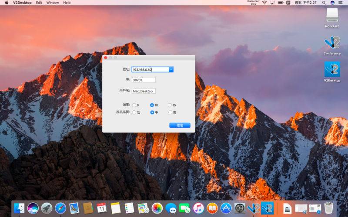Select frame rate 15 radio button
The height and width of the screenshot is (217, 348).
[170, 105]
